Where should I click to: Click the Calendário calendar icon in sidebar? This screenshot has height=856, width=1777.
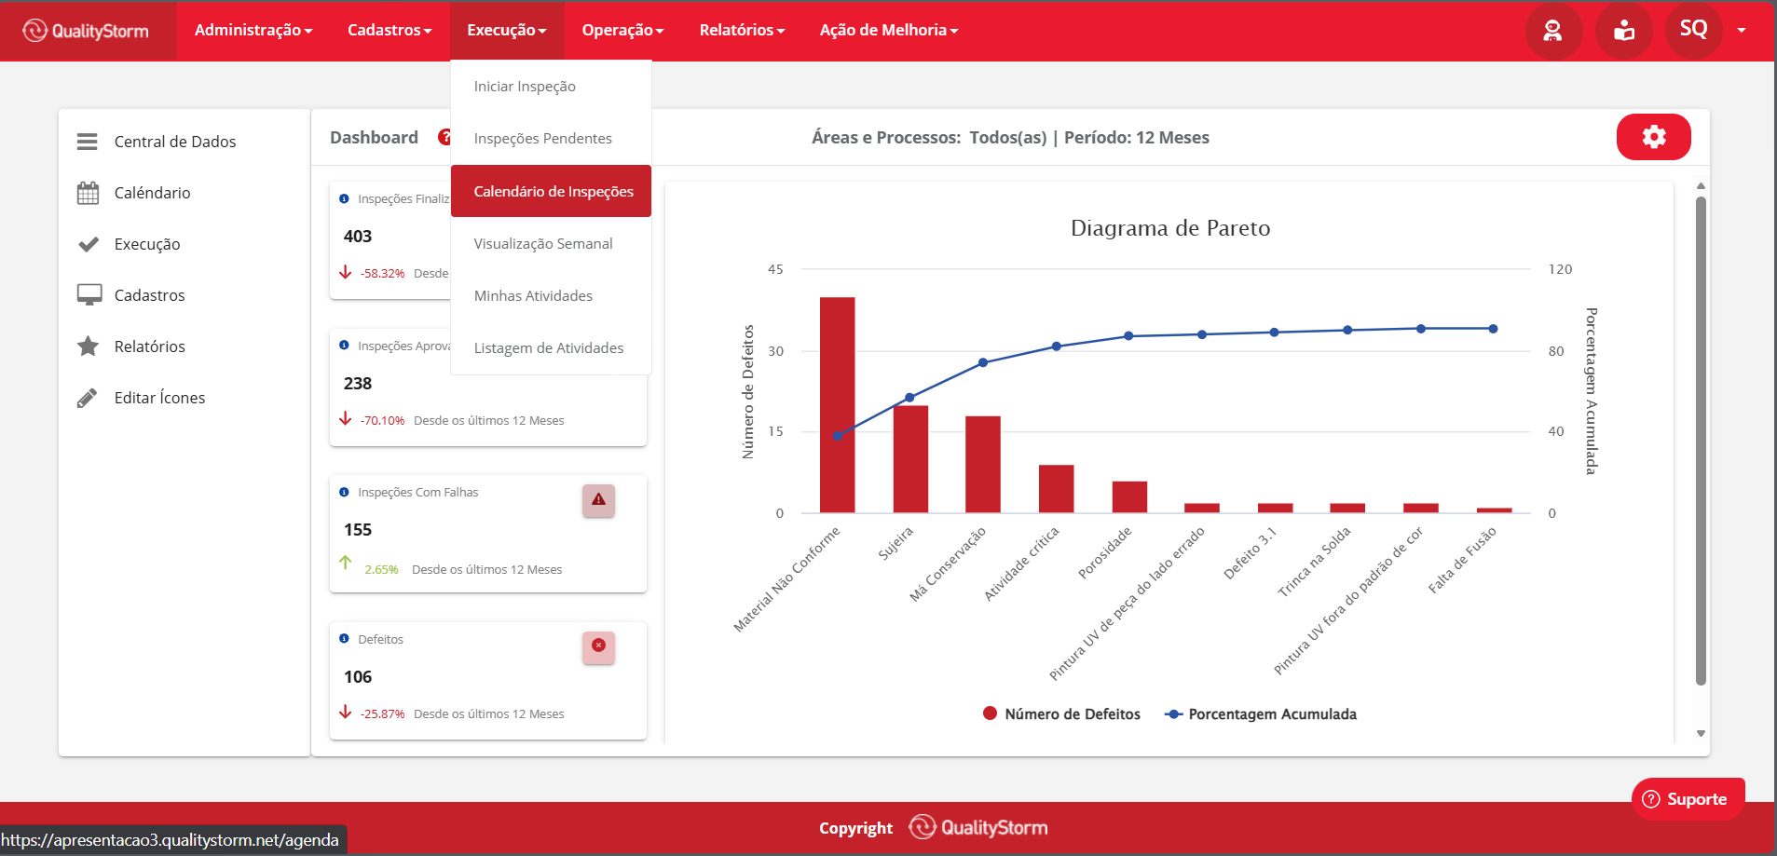[x=88, y=193]
